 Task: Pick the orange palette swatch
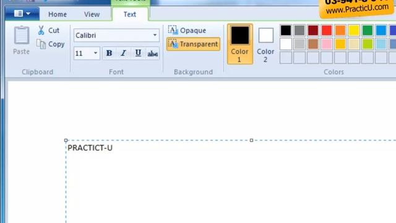pyautogui.click(x=340, y=30)
